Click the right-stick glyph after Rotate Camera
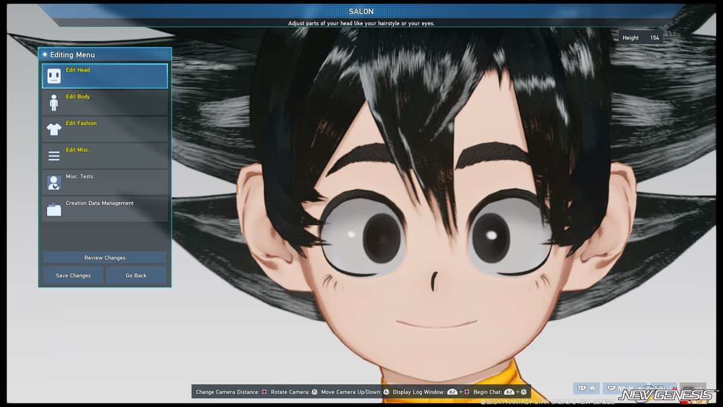Screen dimensions: 723x407 pos(315,392)
